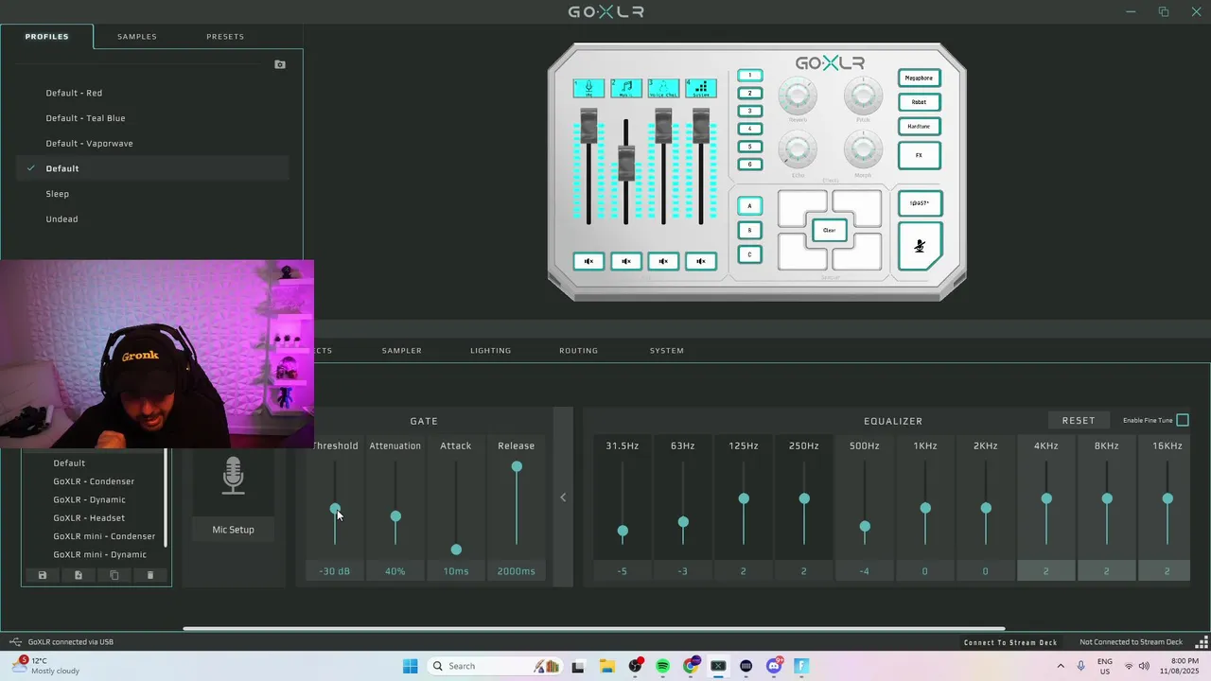Click the System channel display icon
This screenshot has height=681, width=1211.
pos(701,88)
